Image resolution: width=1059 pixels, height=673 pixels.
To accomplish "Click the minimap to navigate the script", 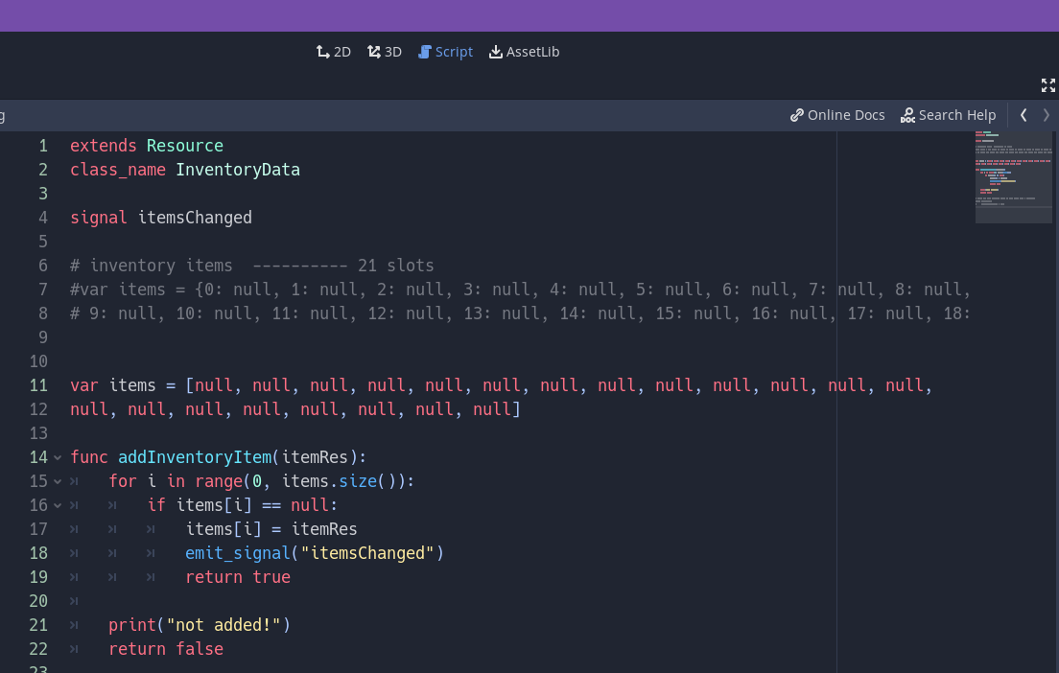I will (1013, 177).
